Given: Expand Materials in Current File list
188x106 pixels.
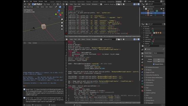Looking at the screenshot, I should click(144, 42).
